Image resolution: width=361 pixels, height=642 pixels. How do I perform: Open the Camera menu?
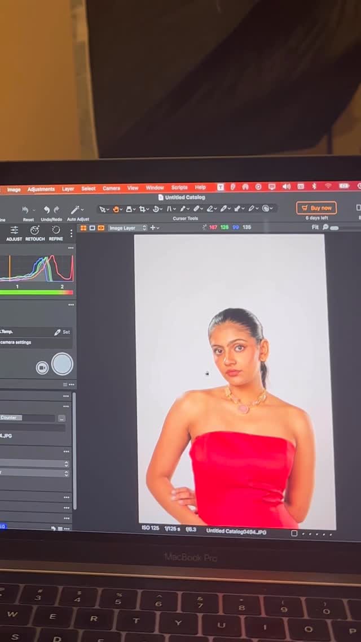(x=111, y=188)
